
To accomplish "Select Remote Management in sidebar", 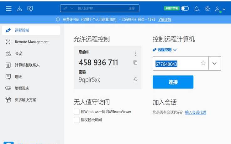I will point(32,42).
